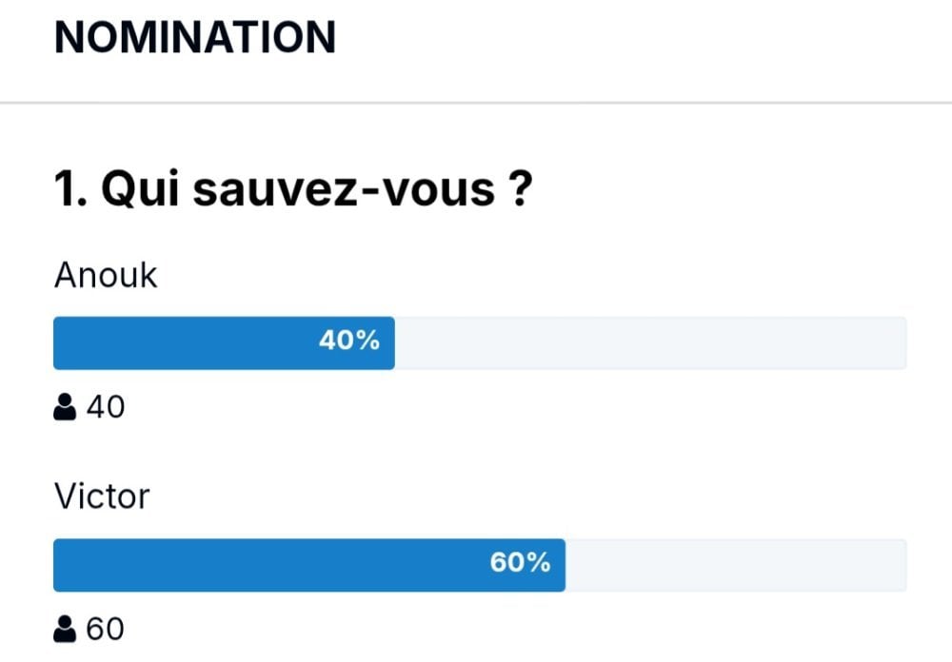The height and width of the screenshot is (662, 952).
Task: Click the voter person icon beside 40
Action: (x=65, y=406)
